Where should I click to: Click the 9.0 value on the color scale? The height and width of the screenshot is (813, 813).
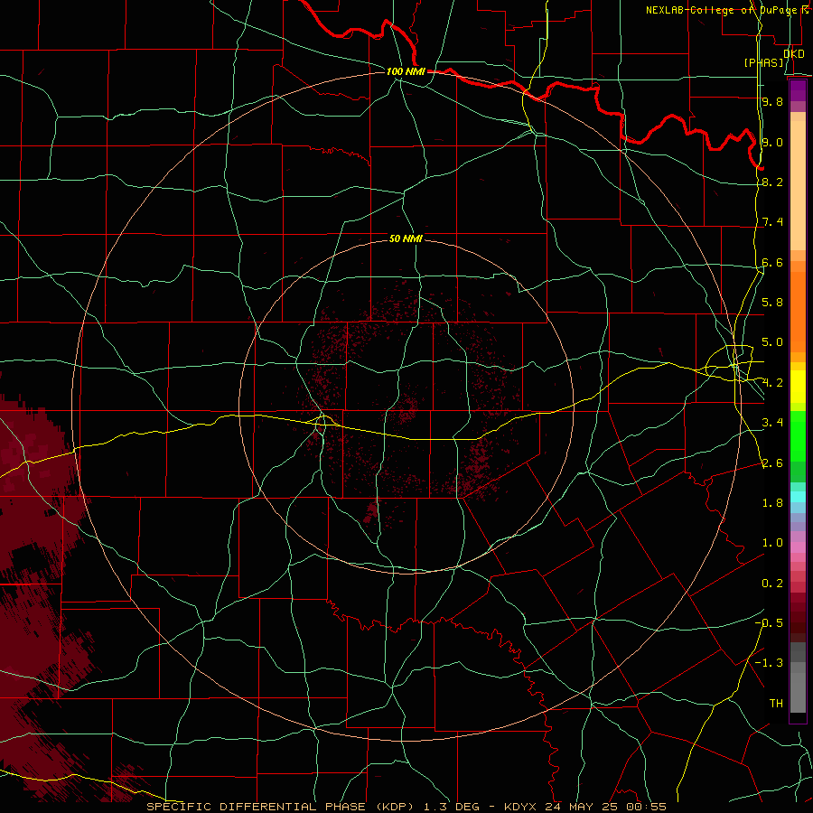[772, 142]
